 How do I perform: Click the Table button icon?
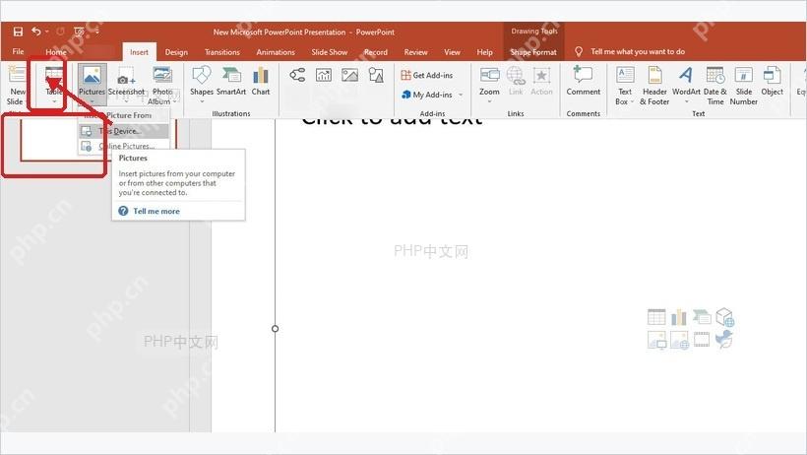tap(54, 76)
